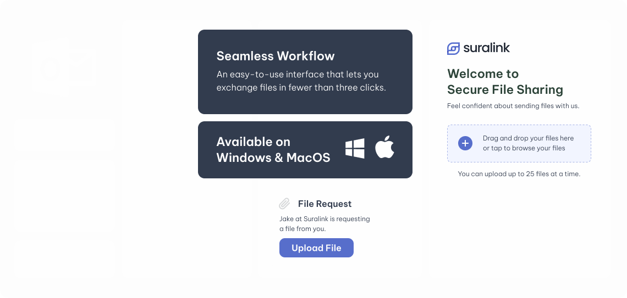The height and width of the screenshot is (298, 627).
Task: Click the 25 files upload limit note
Action: tap(519, 174)
